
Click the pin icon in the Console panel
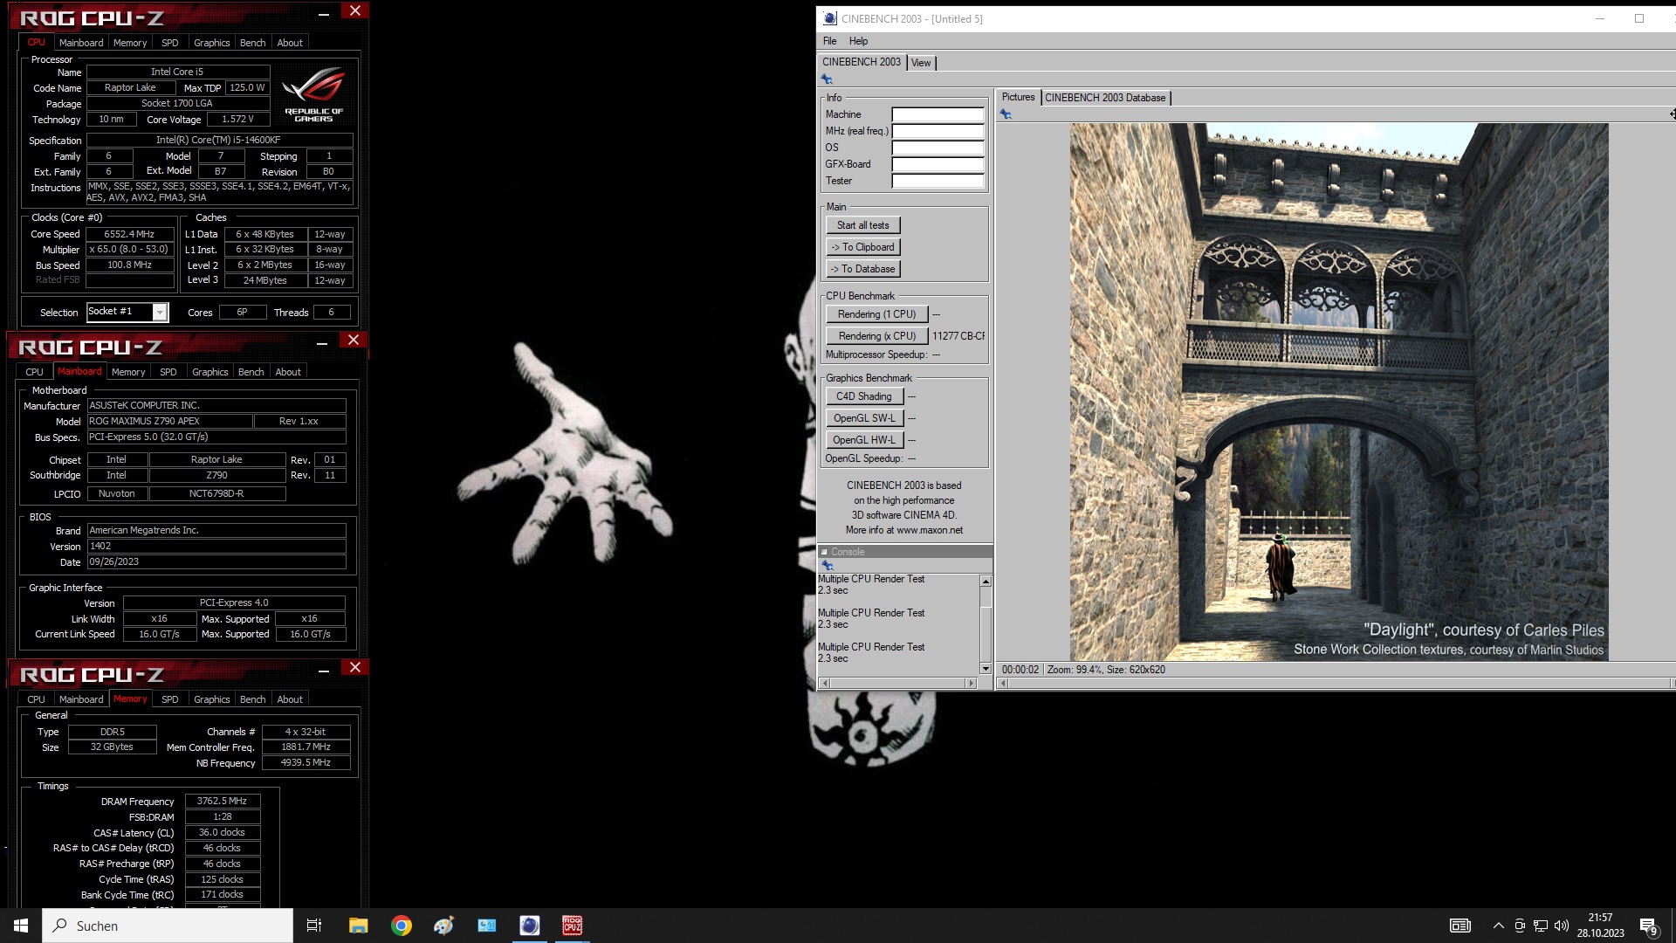[x=828, y=566]
